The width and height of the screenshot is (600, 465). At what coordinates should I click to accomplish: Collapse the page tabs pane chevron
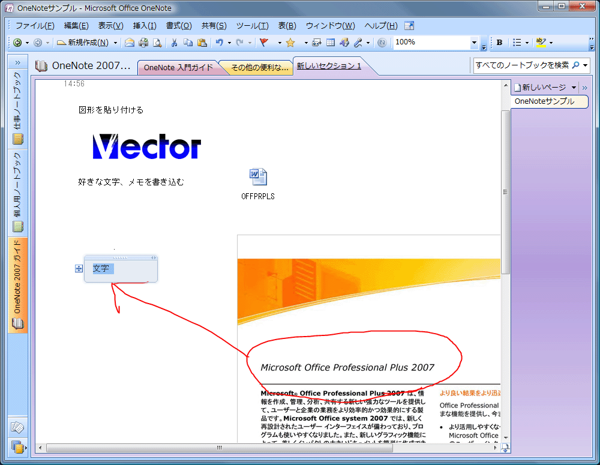point(584,88)
